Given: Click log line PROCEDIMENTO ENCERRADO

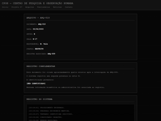Looking at the screenshot, I should click(x=47, y=108).
